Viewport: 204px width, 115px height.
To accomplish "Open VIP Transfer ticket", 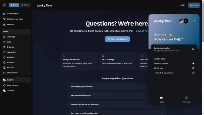I will click(x=174, y=68).
